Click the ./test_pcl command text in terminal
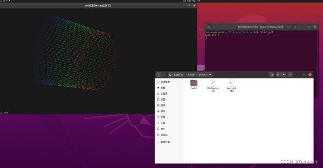 (x=266, y=32)
